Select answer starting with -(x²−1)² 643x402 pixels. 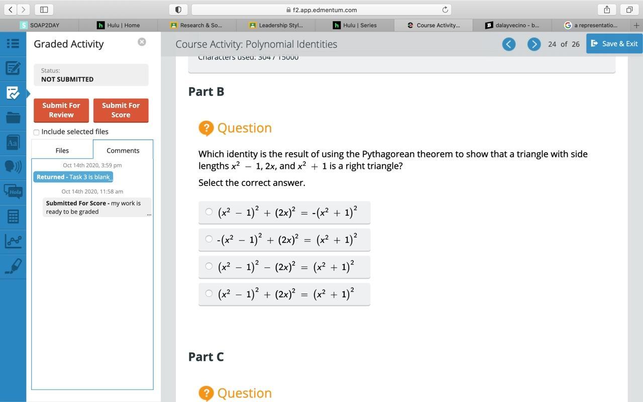click(x=284, y=240)
